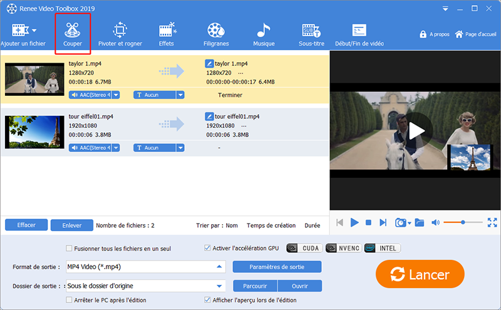The image size is (501, 310).
Task: Open the snapshot folder icon
Action: point(419,222)
